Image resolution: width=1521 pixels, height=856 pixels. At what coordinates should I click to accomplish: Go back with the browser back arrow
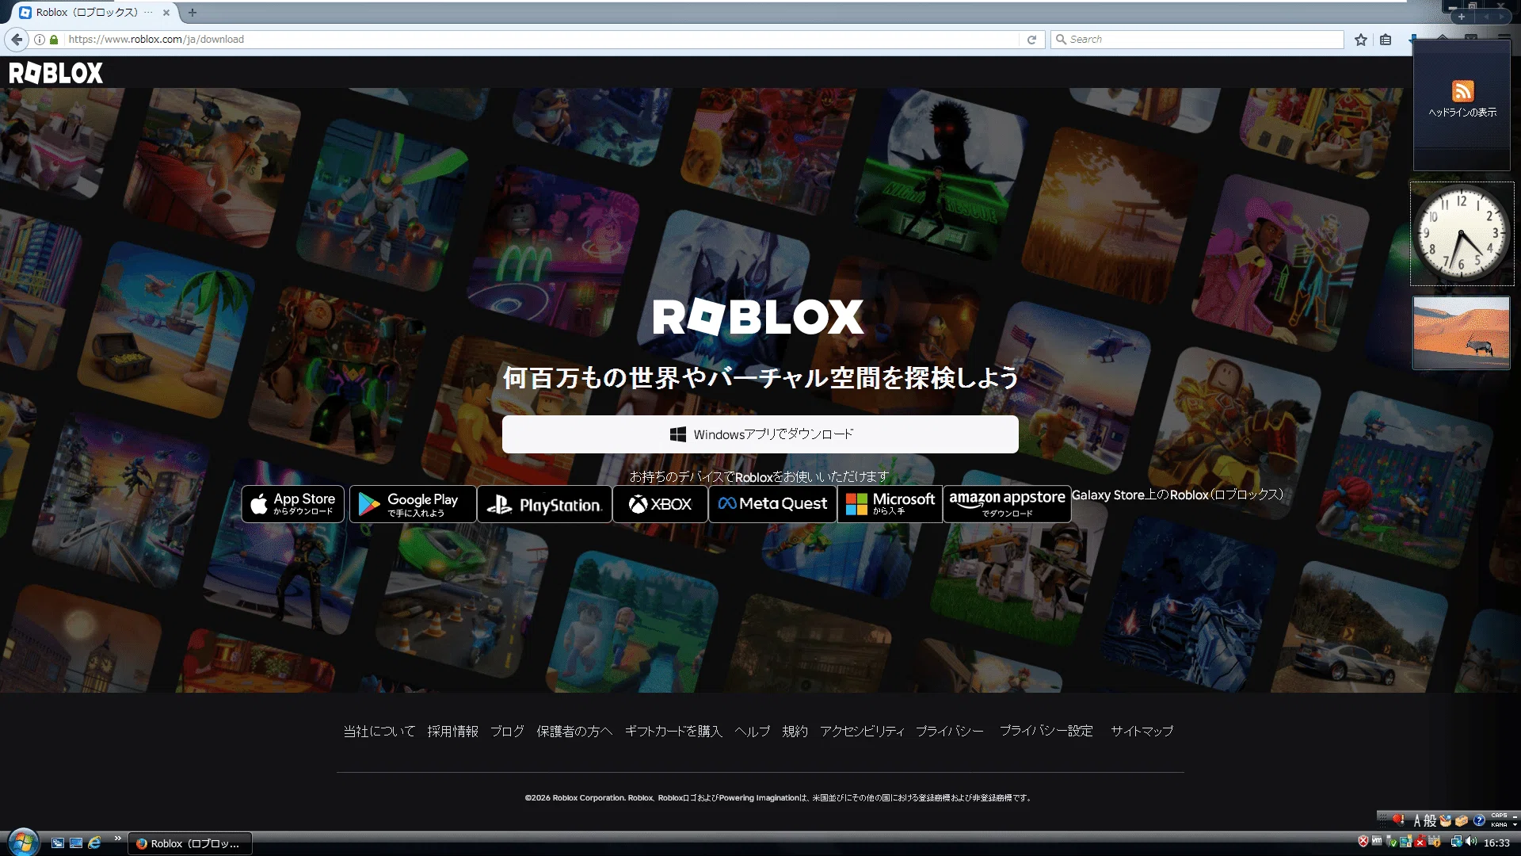[17, 40]
